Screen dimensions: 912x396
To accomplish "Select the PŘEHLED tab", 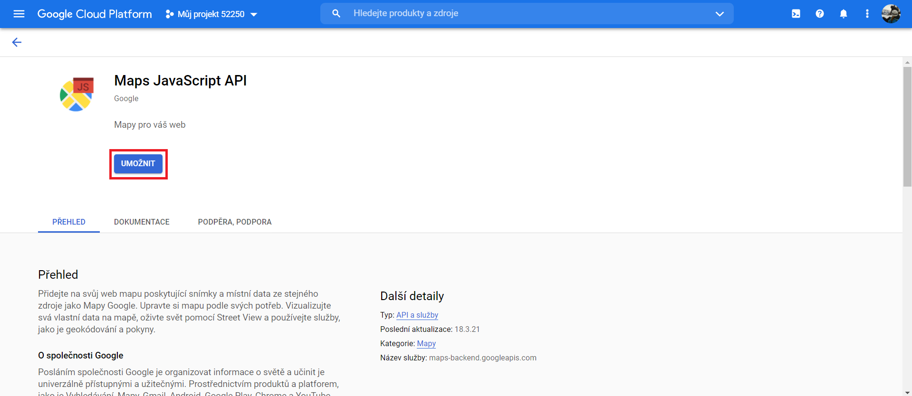I will (x=69, y=222).
